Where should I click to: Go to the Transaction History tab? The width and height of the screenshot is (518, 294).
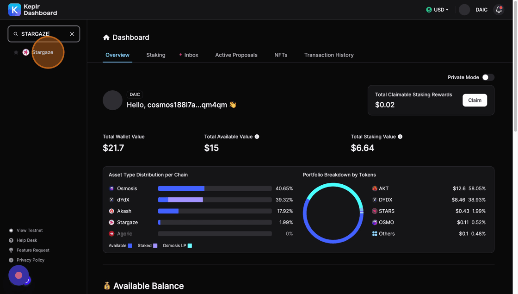[x=329, y=55]
